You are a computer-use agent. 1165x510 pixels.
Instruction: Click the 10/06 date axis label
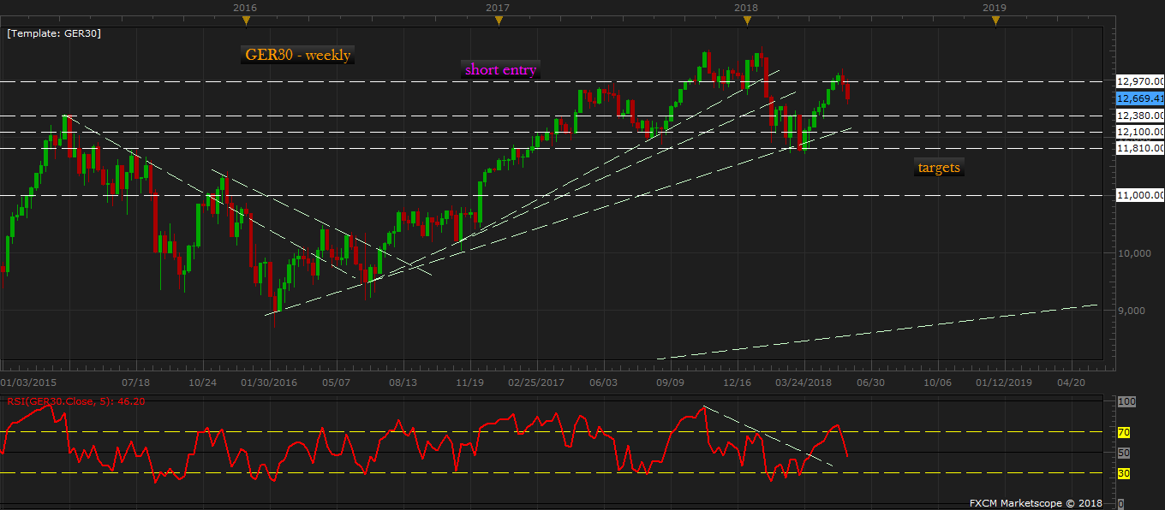[937, 382]
